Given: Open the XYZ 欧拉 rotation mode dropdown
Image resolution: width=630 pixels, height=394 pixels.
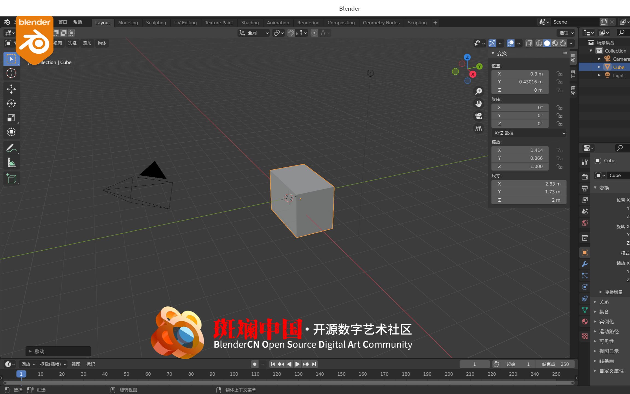Looking at the screenshot, I should pyautogui.click(x=528, y=133).
